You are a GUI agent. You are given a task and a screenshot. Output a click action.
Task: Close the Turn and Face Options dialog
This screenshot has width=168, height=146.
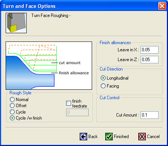[x=162, y=6]
